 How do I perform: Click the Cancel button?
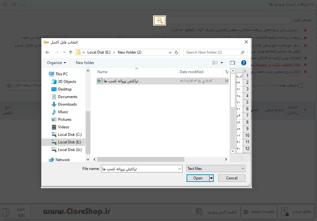(x=232, y=178)
